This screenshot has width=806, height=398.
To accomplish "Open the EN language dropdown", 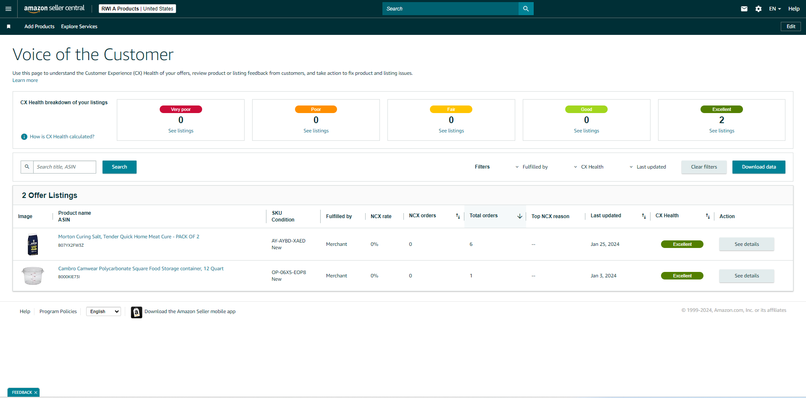I will click(774, 9).
